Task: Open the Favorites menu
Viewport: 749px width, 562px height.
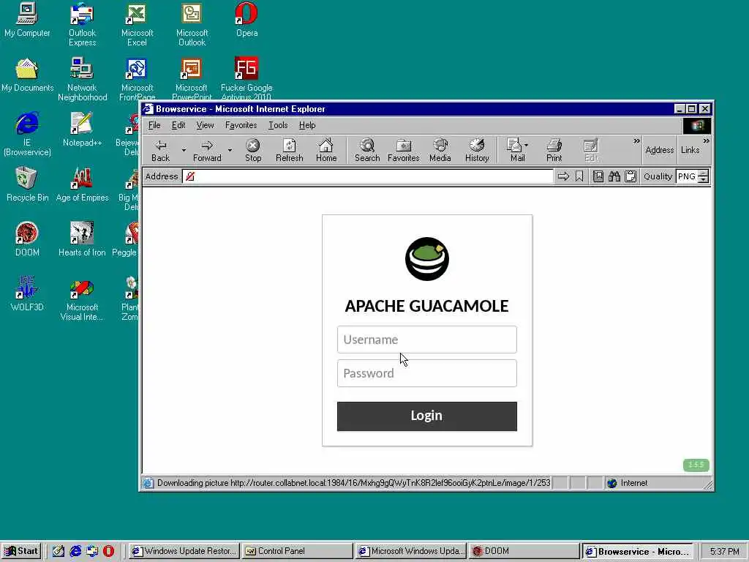Action: [241, 125]
